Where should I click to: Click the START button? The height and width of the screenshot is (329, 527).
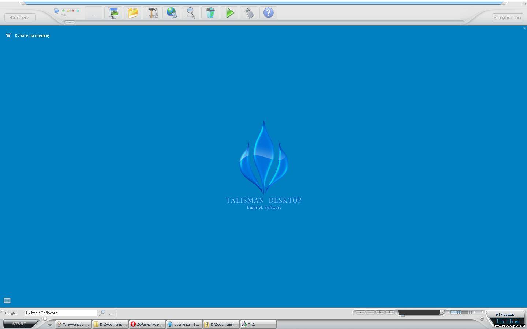pos(20,324)
